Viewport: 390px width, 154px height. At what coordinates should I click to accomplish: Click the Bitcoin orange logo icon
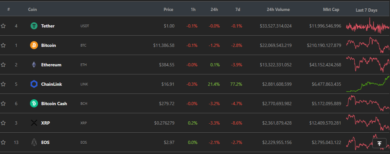point(34,45)
